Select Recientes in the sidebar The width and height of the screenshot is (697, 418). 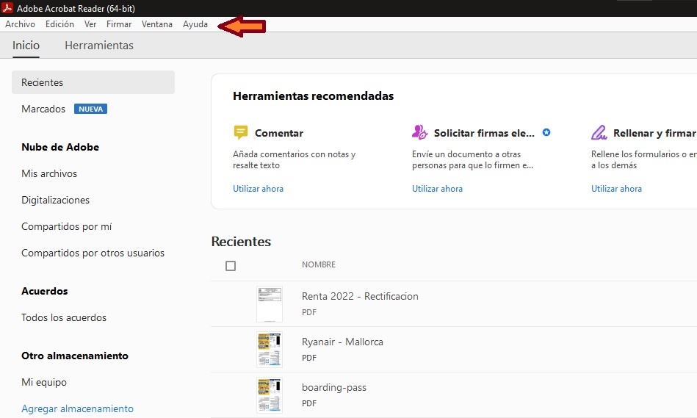coord(93,82)
